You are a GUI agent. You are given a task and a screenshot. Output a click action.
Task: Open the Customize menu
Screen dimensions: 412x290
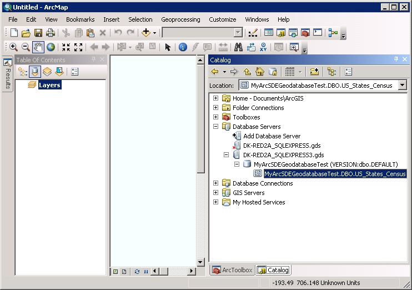point(222,19)
